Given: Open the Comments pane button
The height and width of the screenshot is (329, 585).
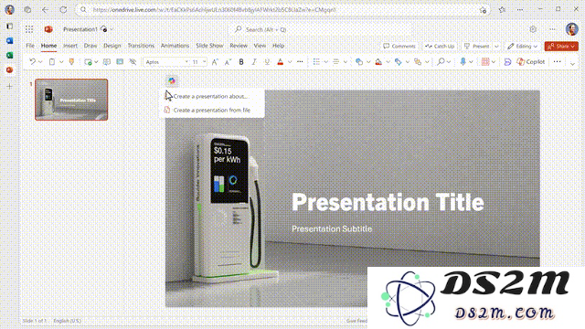Looking at the screenshot, I should [399, 47].
